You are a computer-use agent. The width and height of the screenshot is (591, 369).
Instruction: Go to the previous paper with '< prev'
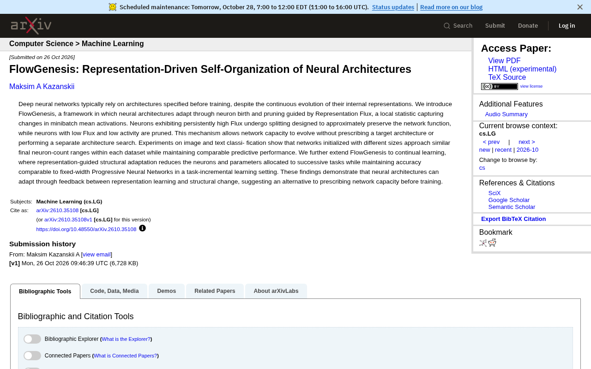click(491, 142)
